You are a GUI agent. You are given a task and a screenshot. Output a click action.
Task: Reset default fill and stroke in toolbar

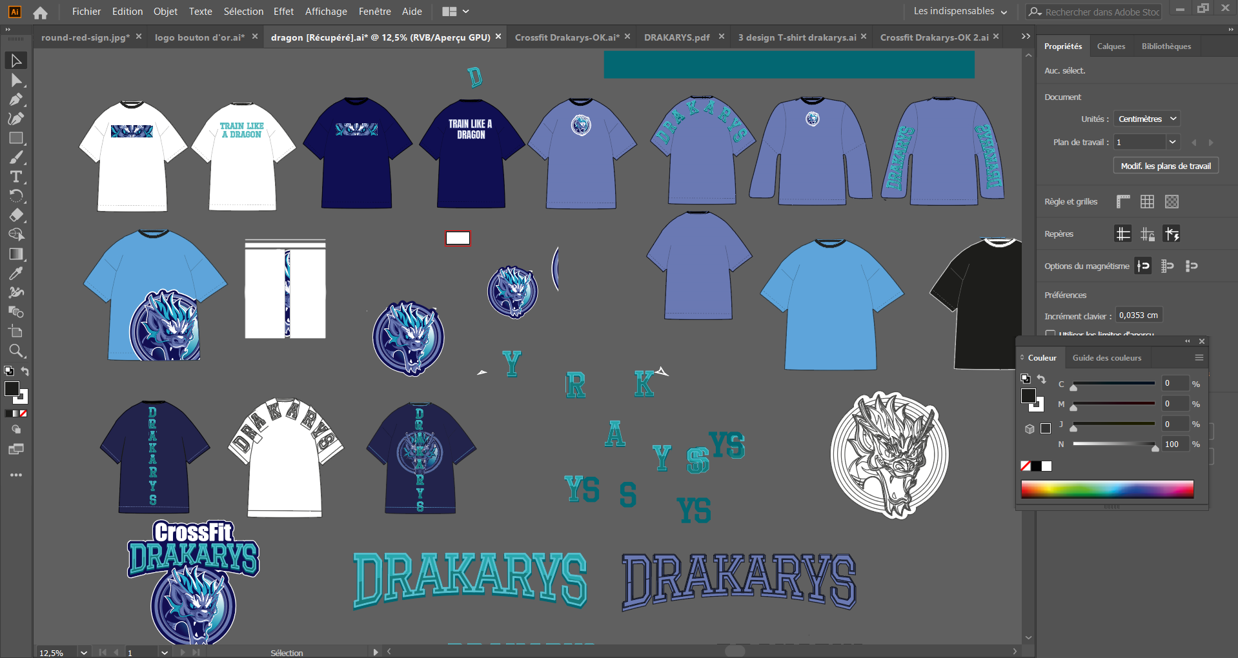pos(9,371)
